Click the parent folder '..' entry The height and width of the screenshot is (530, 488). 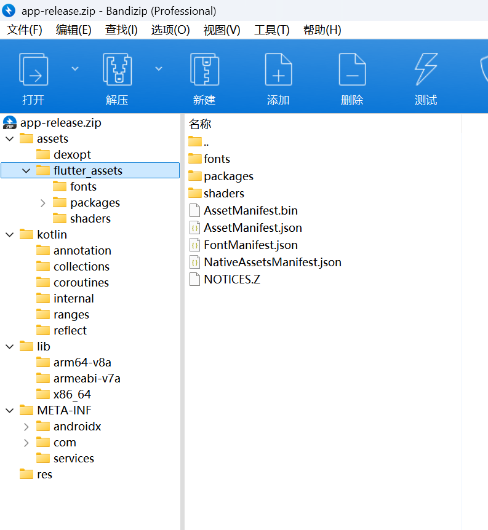199,141
